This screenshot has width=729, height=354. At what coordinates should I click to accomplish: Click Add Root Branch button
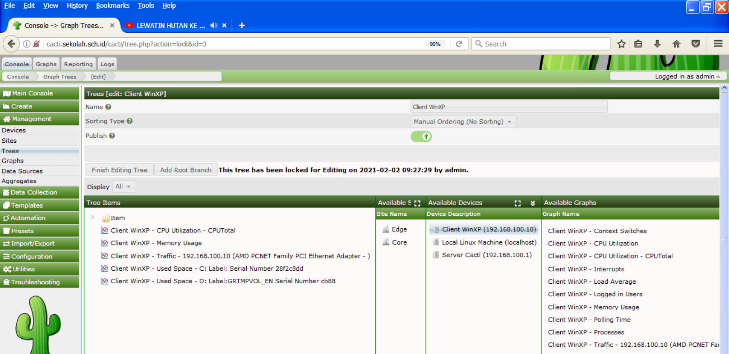click(x=185, y=170)
